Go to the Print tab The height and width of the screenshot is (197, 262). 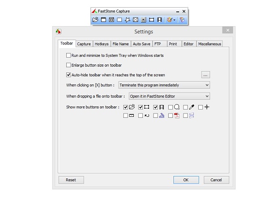coord(174,44)
